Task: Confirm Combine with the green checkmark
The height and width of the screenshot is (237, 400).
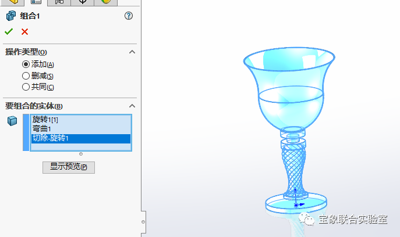Action: tap(9, 31)
